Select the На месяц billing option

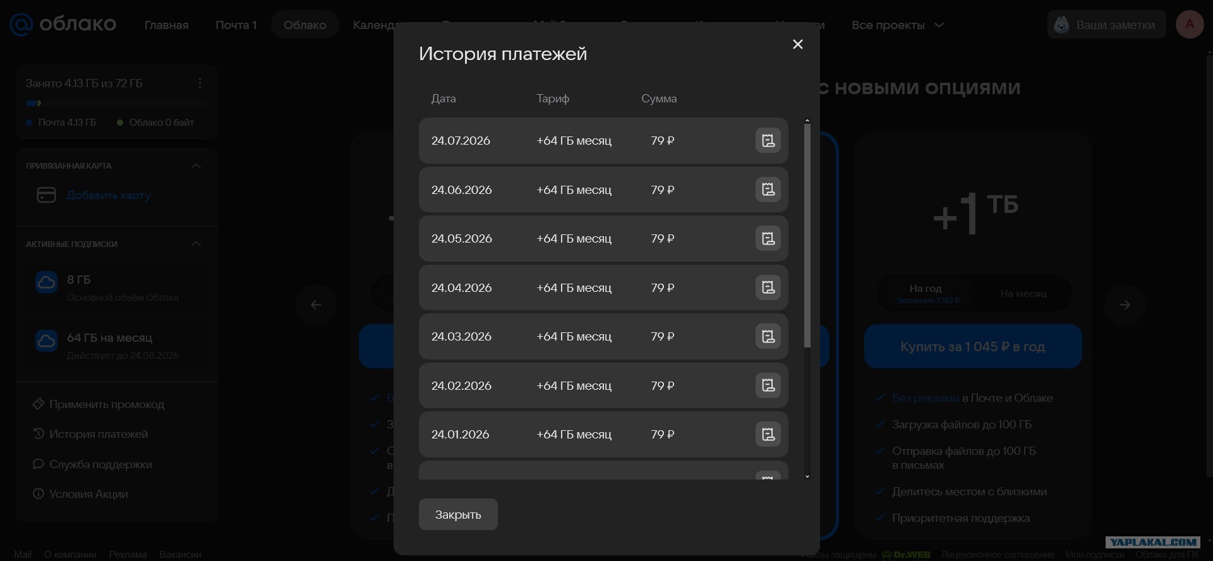(x=1023, y=293)
